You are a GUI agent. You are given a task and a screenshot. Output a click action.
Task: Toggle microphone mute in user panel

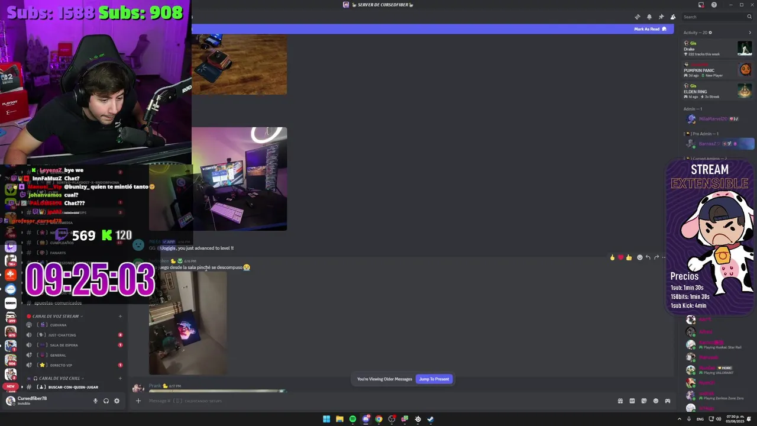95,401
